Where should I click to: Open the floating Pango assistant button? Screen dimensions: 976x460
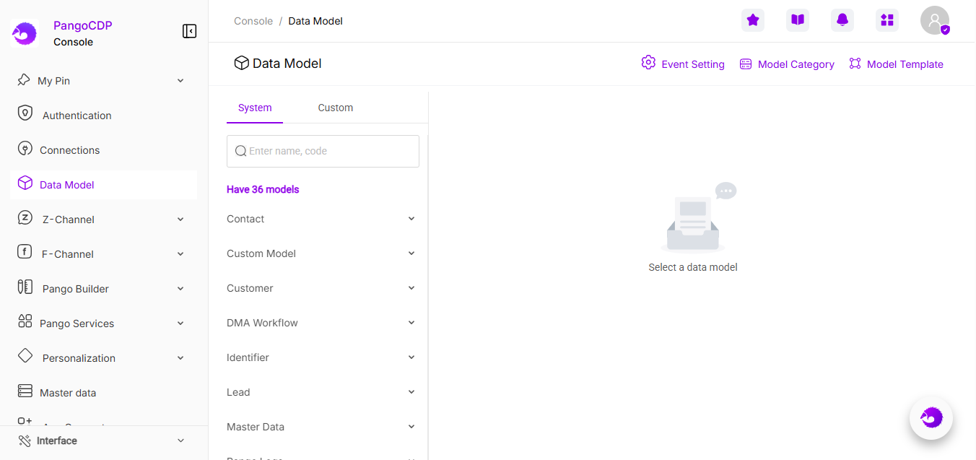point(931,417)
